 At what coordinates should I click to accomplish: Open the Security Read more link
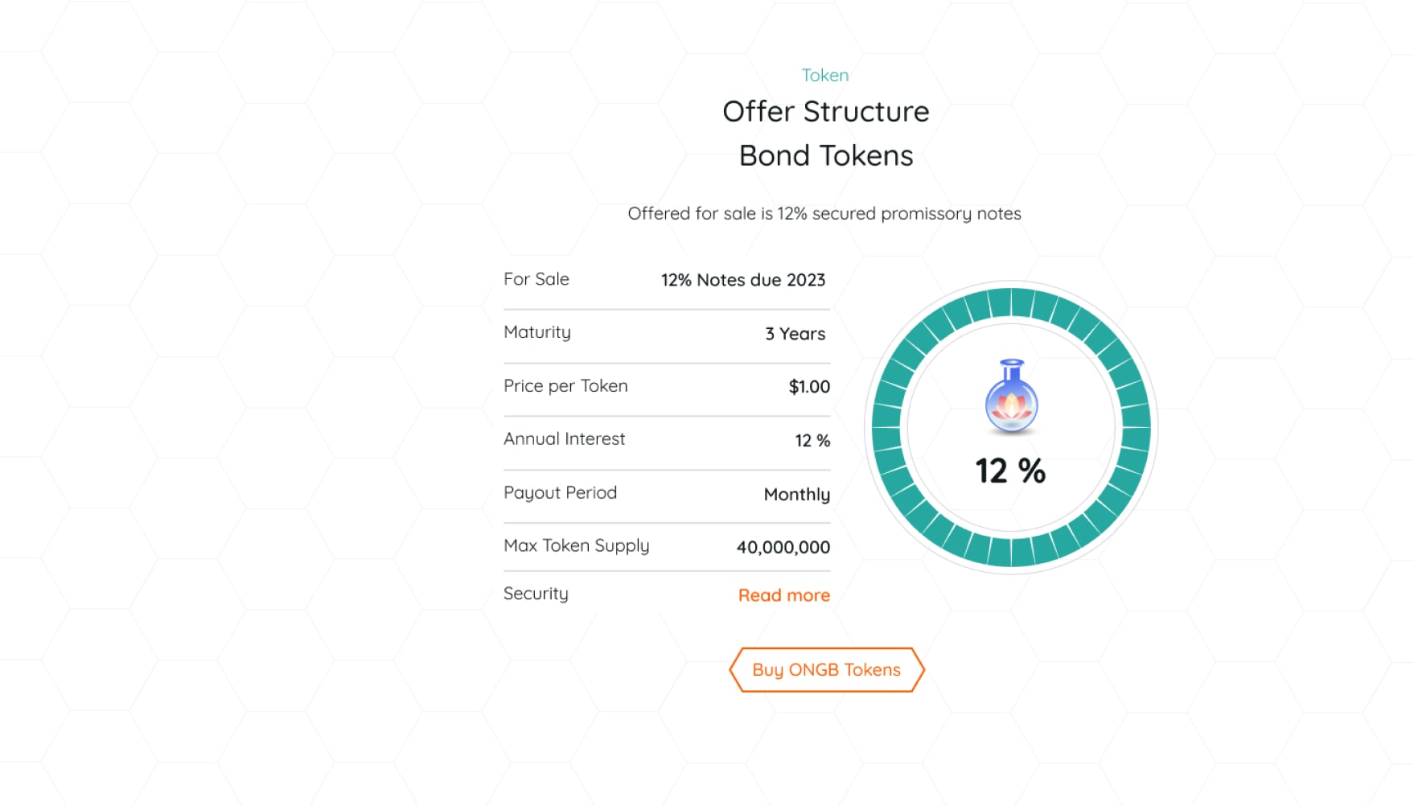click(x=783, y=595)
